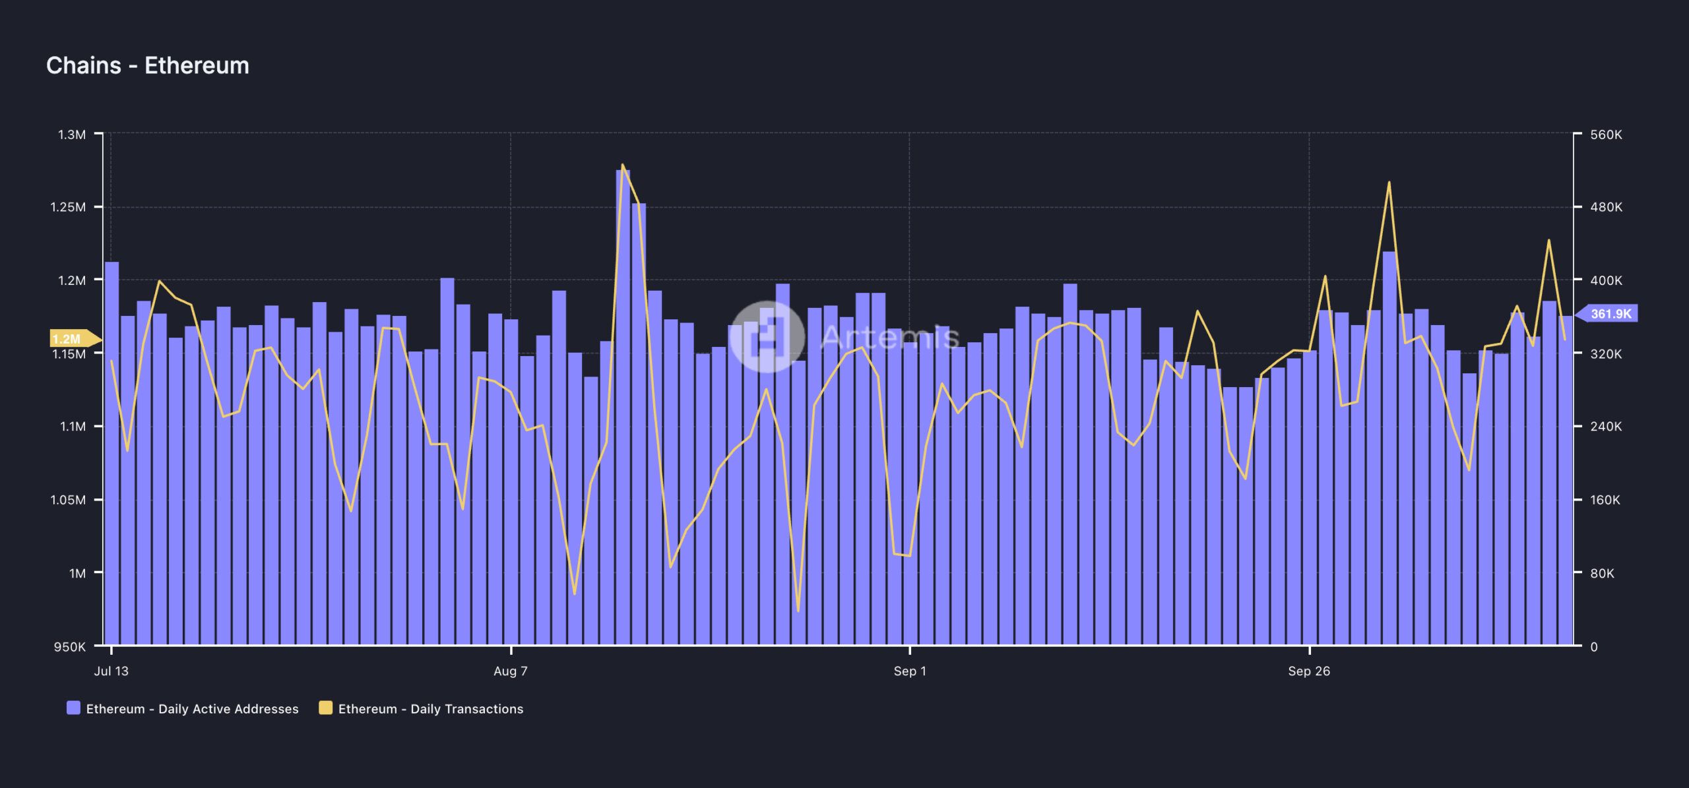This screenshot has width=1689, height=788.
Task: Click the 560K right axis label
Action: coord(1606,135)
